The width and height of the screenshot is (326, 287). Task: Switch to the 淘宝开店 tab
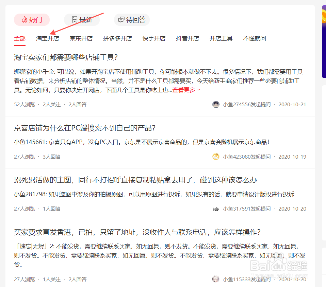point(47,38)
